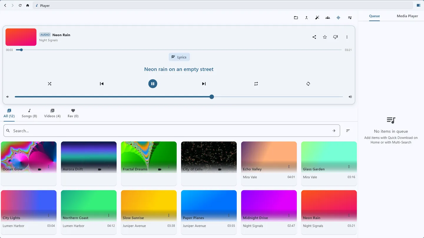This screenshot has height=238, width=424.
Task: Skip to the next track
Action: [x=204, y=84]
